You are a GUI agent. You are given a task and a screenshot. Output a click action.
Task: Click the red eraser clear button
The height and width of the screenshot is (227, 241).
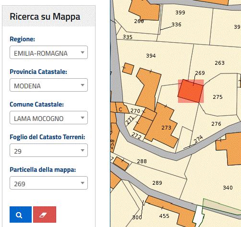45,215
